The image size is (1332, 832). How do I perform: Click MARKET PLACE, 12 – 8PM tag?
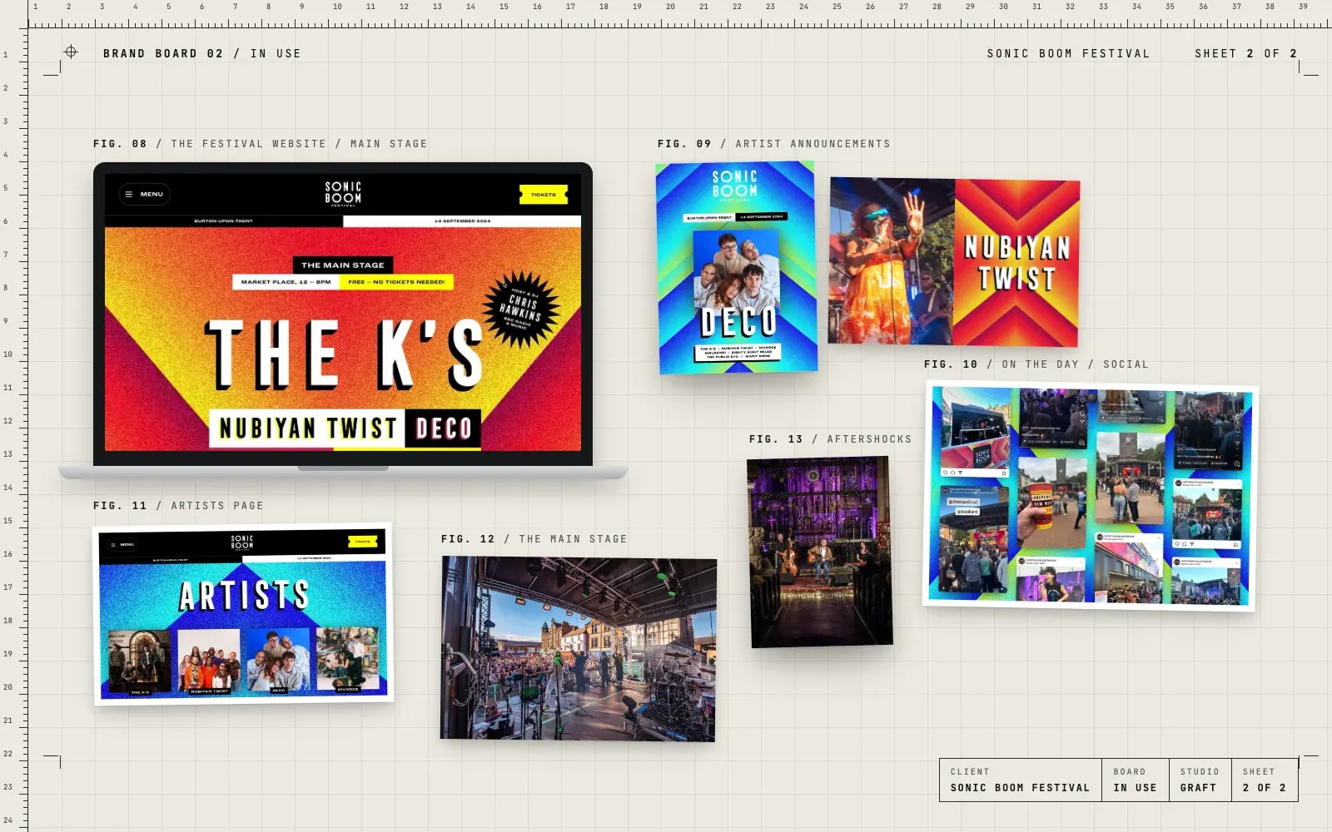[286, 282]
